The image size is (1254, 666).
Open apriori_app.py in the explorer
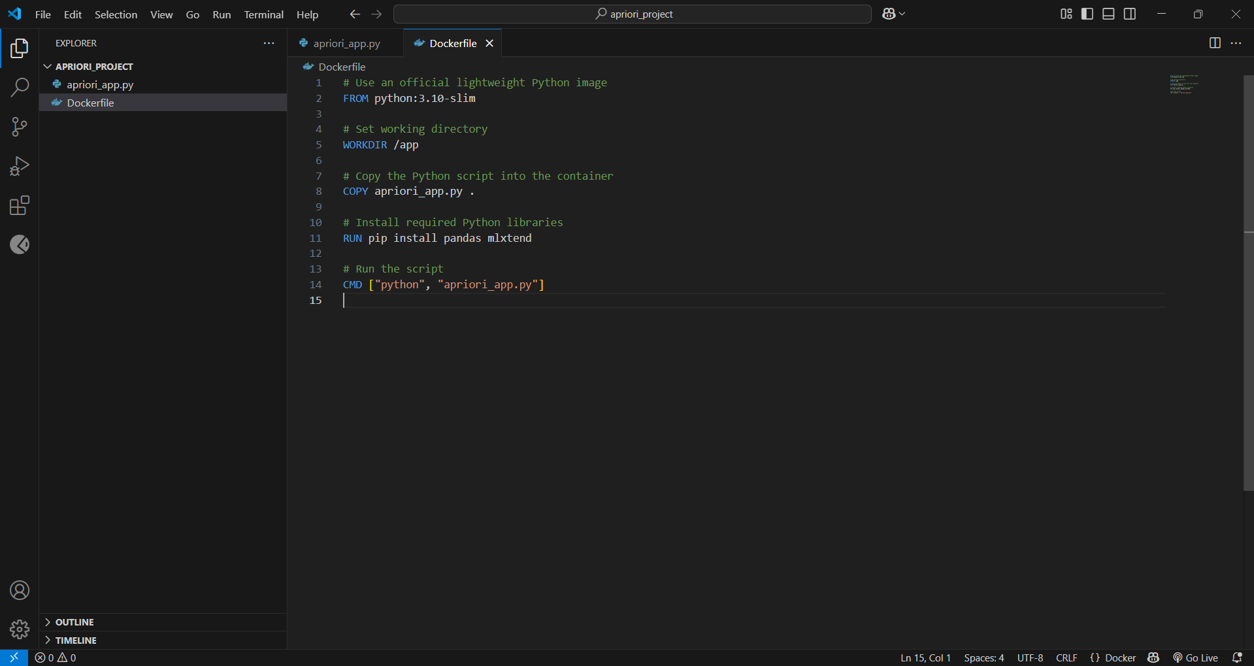click(x=163, y=84)
